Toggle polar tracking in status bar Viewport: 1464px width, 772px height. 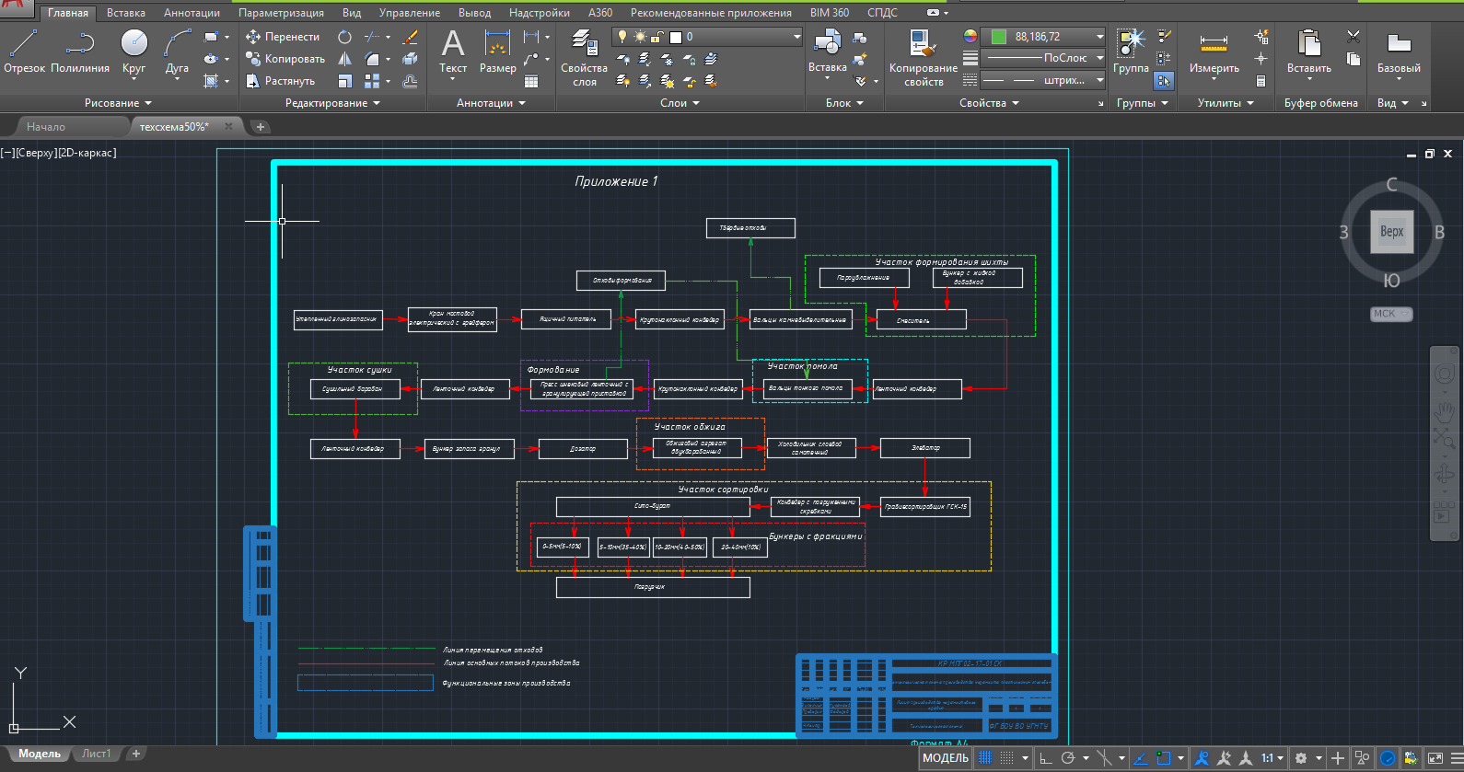pyautogui.click(x=1068, y=758)
